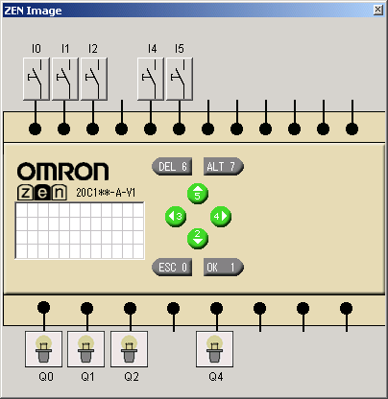Click the ESC 0 button
Viewport: 388px width, 399px height.
click(x=172, y=267)
